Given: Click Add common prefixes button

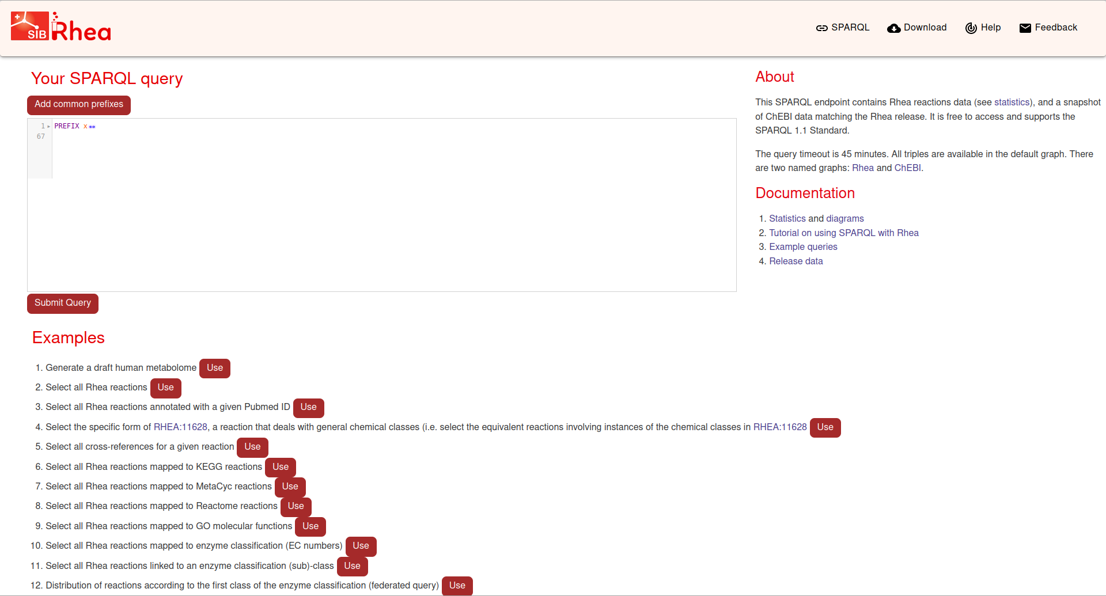Looking at the screenshot, I should click(79, 105).
